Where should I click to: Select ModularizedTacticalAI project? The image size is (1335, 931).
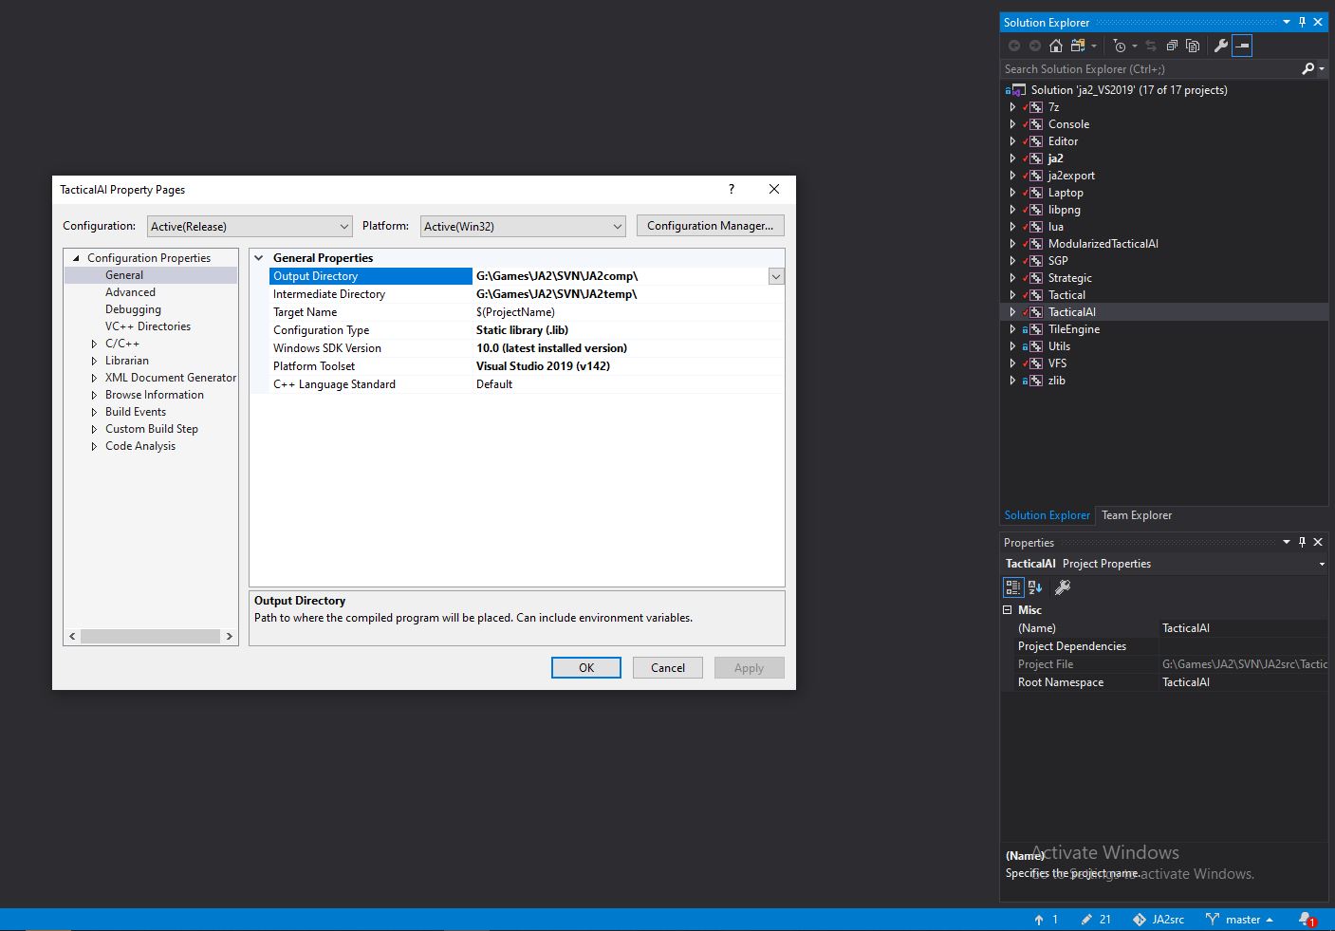[1103, 244]
